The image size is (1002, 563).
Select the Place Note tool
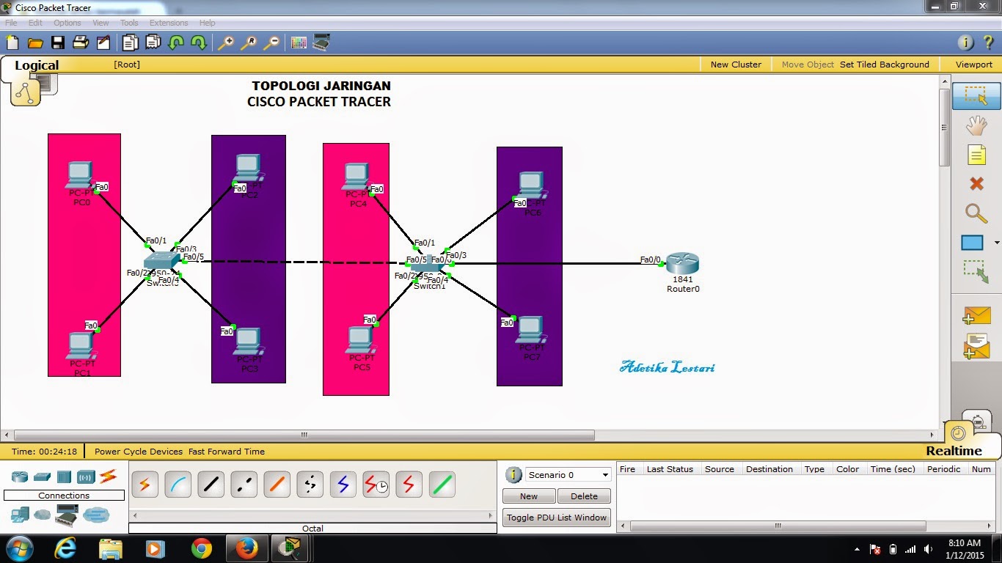click(976, 155)
